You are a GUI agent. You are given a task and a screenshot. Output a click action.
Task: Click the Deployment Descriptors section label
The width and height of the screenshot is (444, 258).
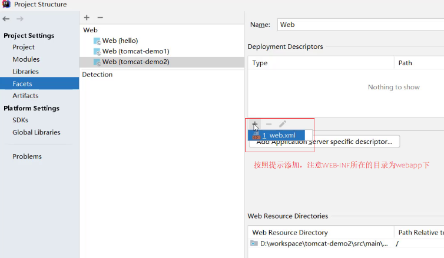pyautogui.click(x=285, y=46)
